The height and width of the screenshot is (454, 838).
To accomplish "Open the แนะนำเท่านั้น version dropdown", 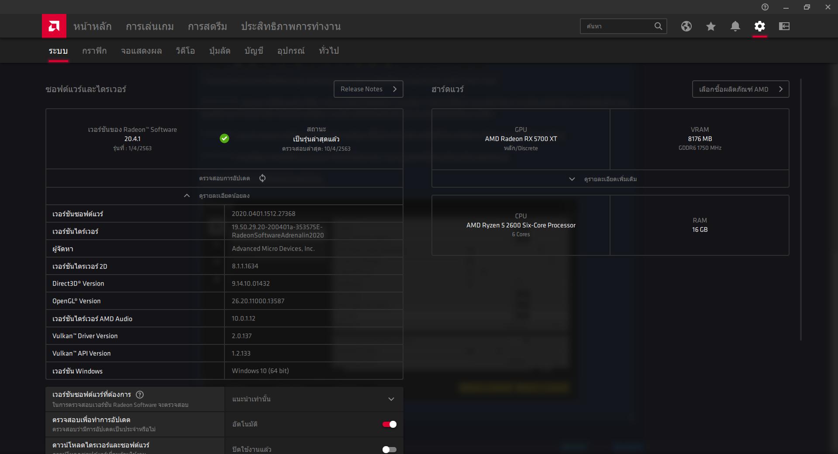I will click(314, 399).
